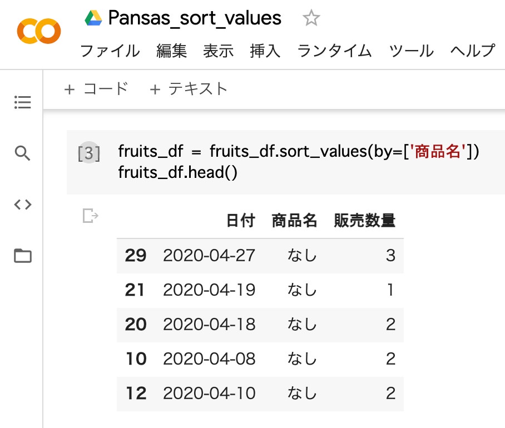This screenshot has width=505, height=428.
Task: Open the 表示 menu
Action: (219, 51)
